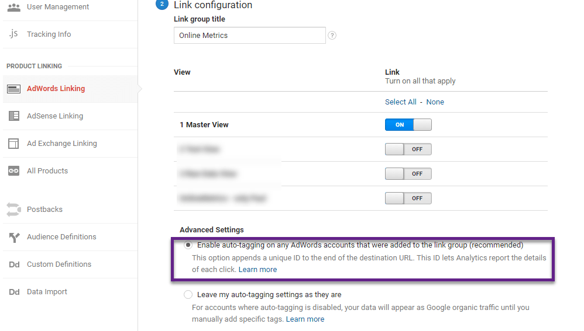Turn on the first OFF toggle below Master View

click(x=408, y=149)
